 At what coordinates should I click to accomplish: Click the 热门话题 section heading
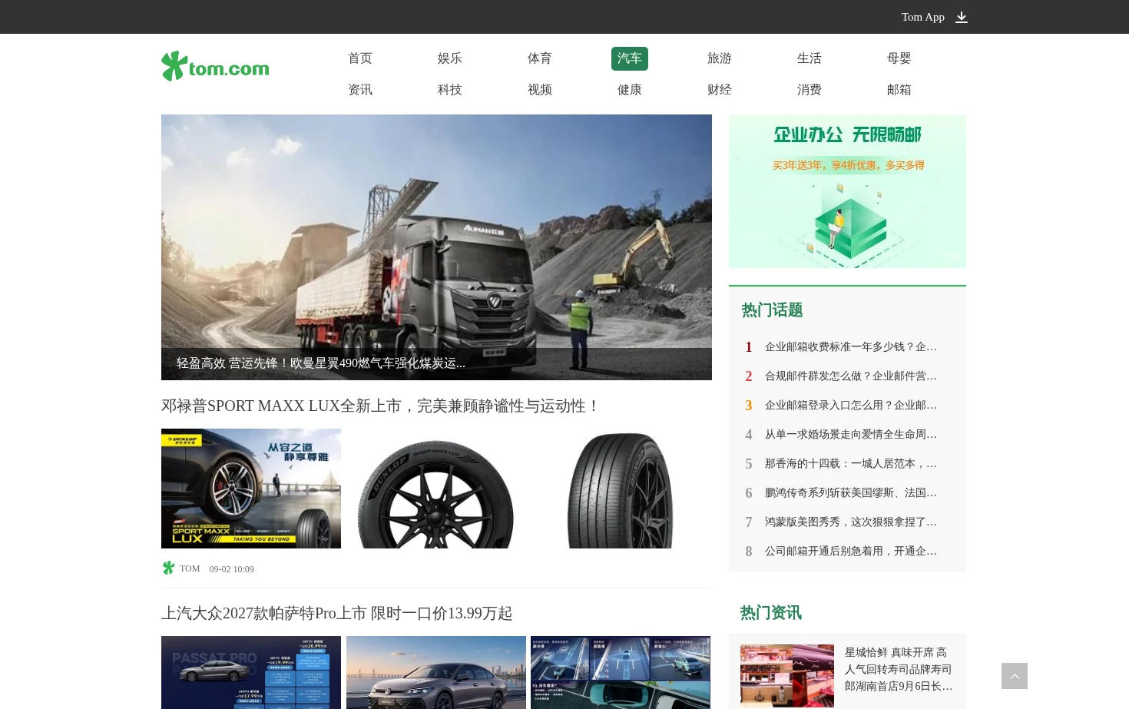coord(772,310)
